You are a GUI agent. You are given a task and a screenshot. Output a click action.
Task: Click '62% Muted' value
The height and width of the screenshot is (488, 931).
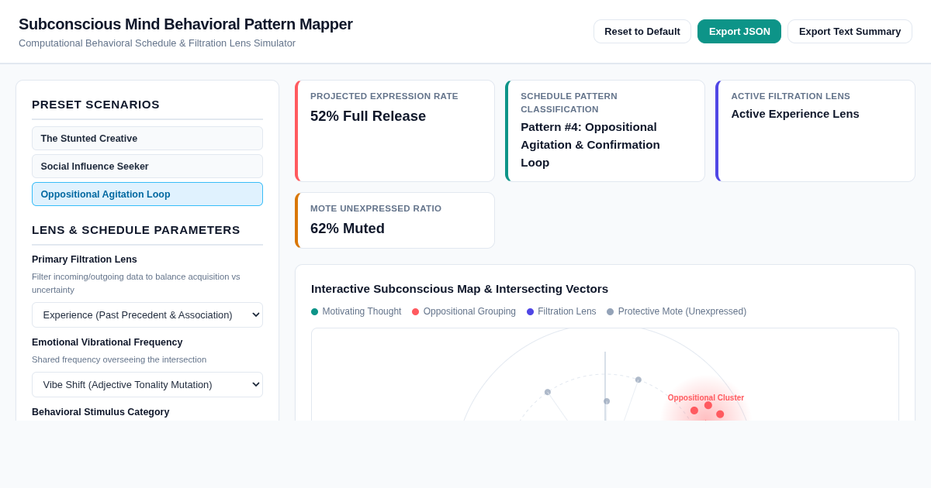click(348, 229)
